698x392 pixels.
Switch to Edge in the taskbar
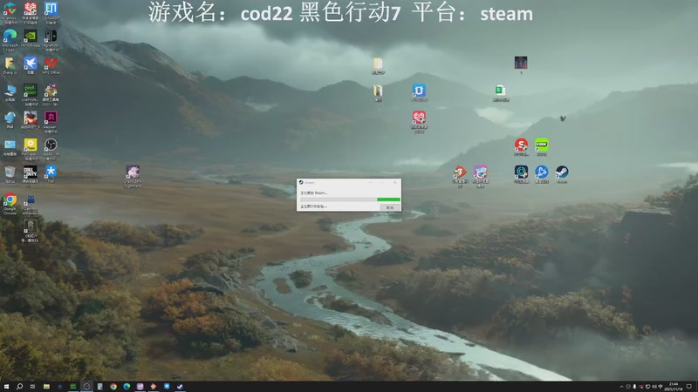(127, 387)
